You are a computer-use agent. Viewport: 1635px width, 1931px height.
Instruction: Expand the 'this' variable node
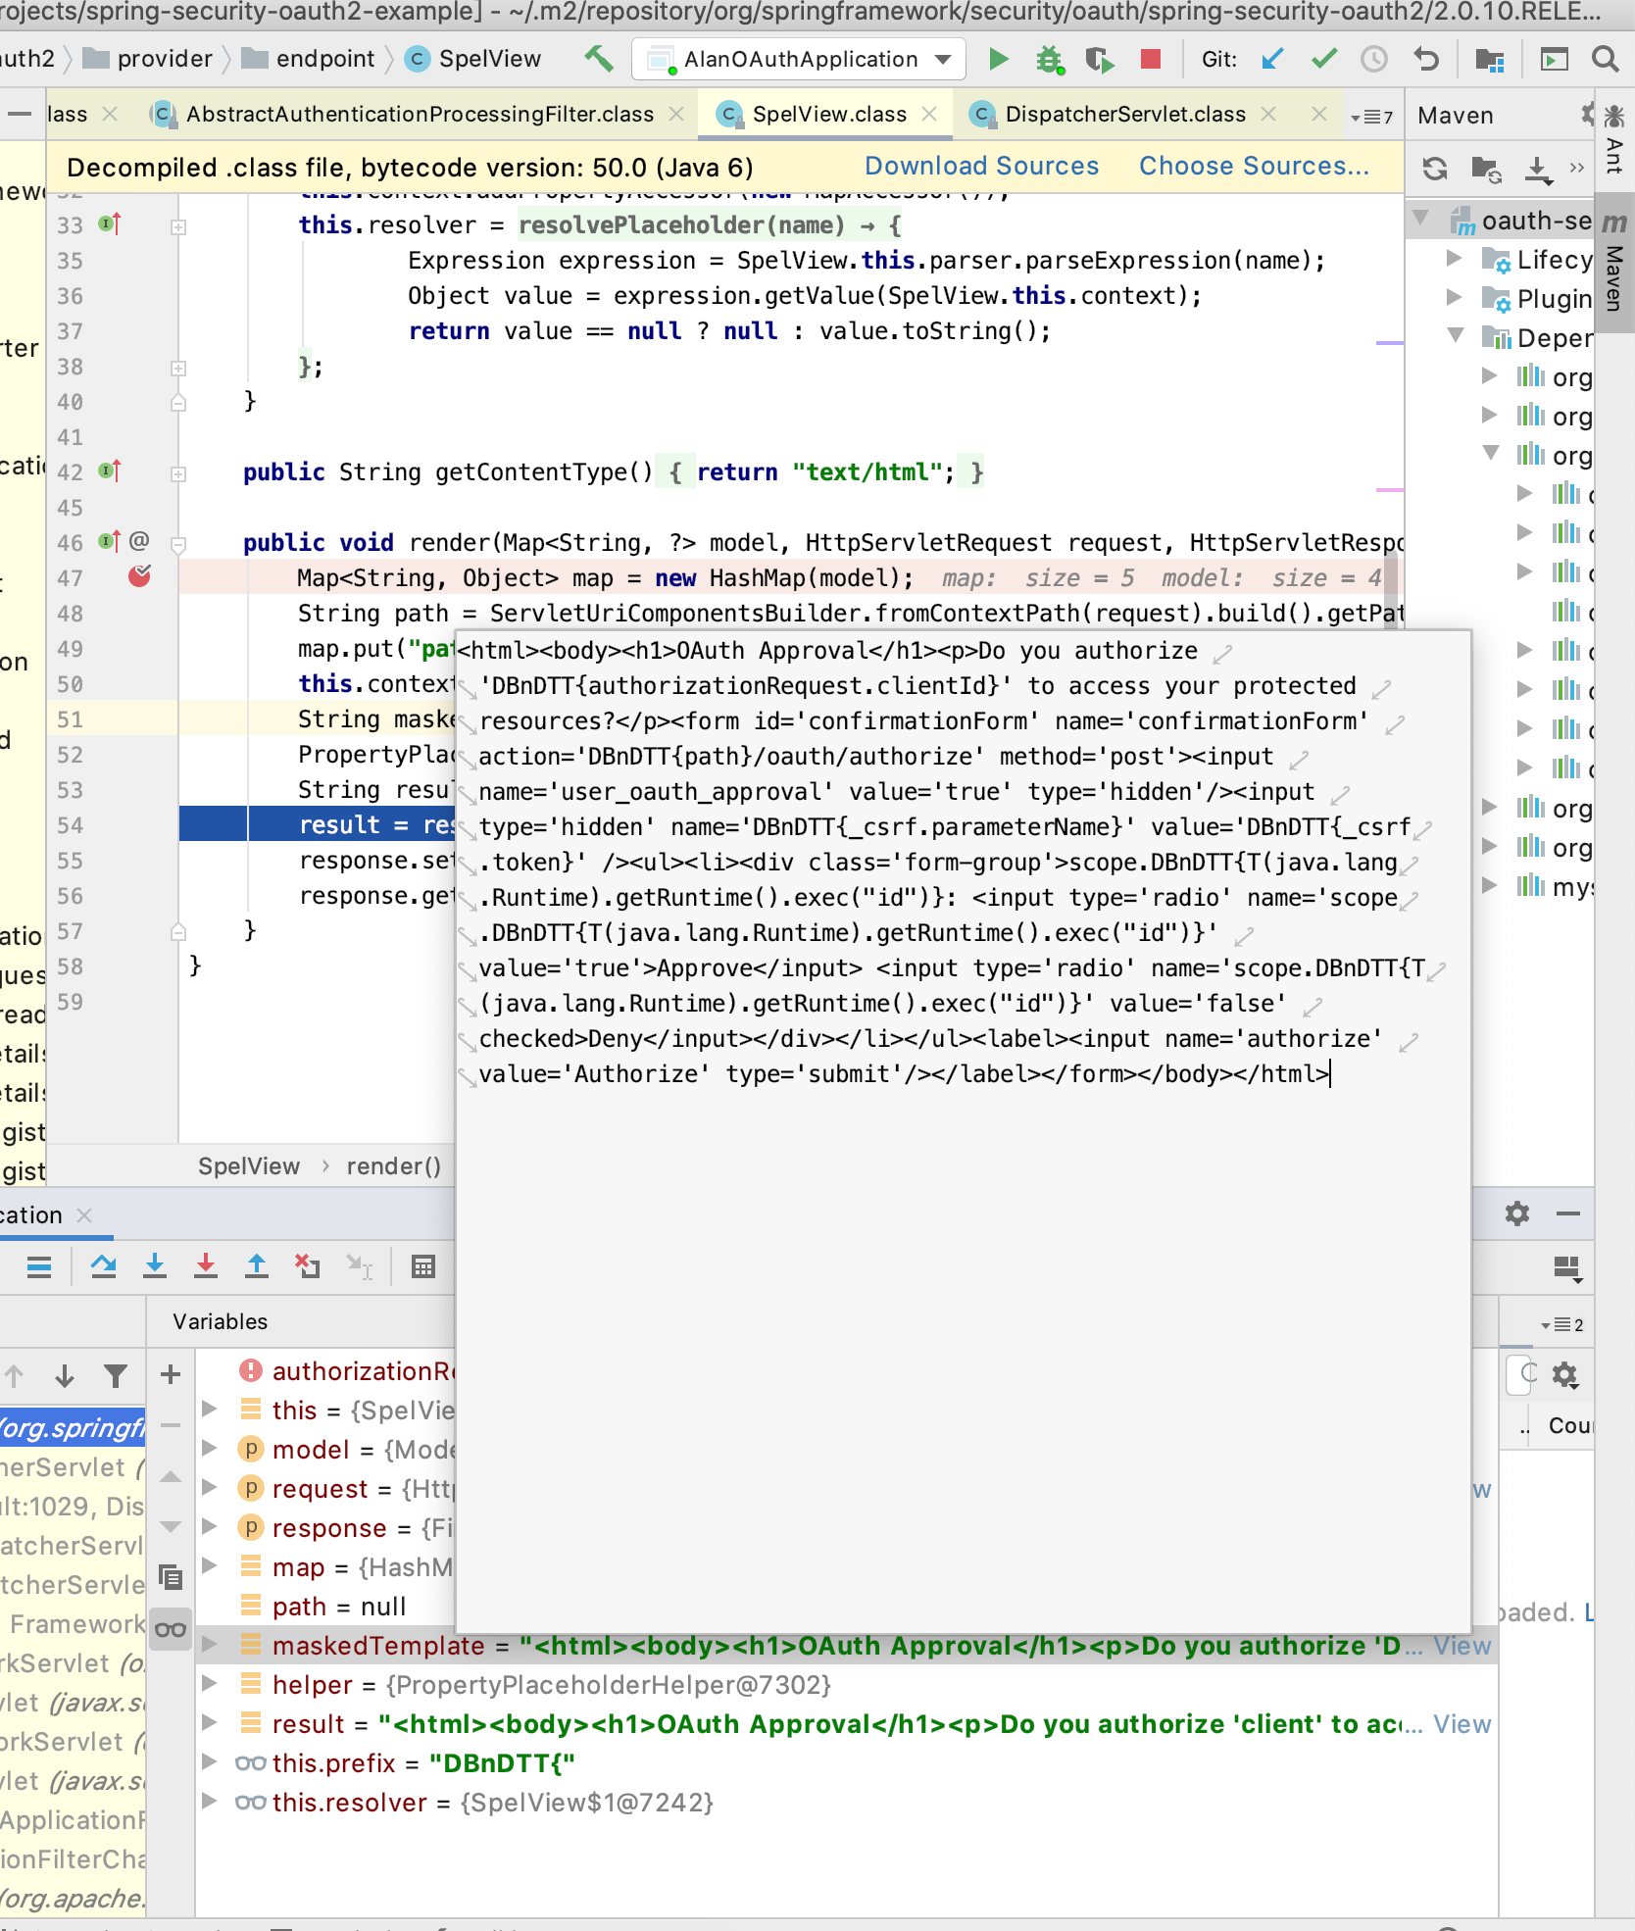point(209,1409)
